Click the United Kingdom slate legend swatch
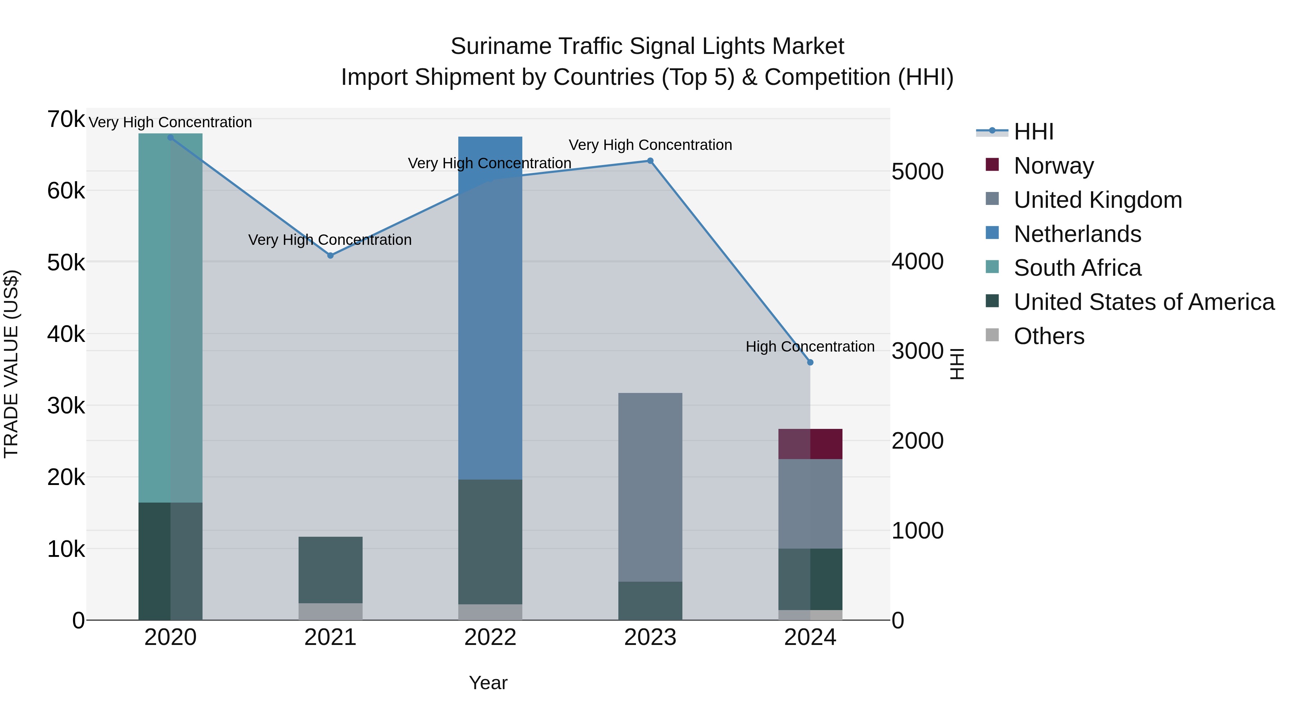1295x728 pixels. coord(992,198)
